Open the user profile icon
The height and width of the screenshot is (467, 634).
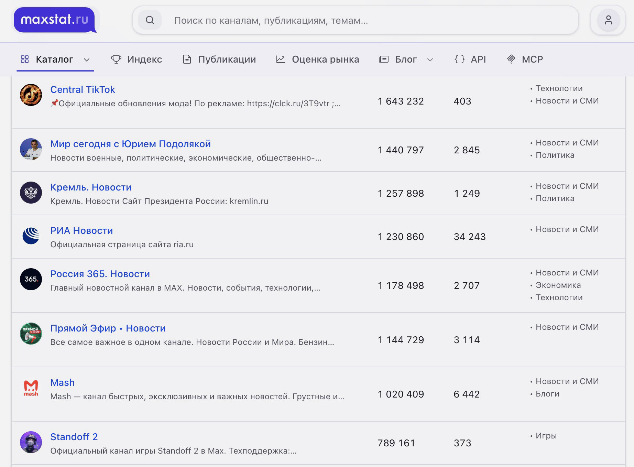click(608, 20)
